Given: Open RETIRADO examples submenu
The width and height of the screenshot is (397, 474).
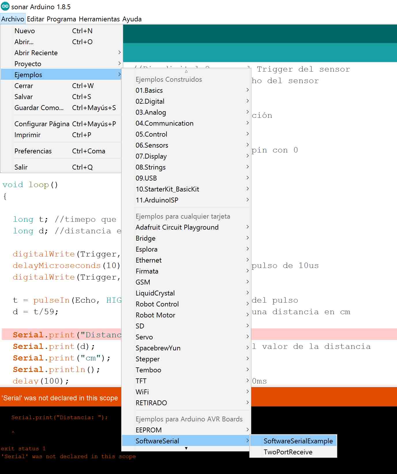Looking at the screenshot, I should pos(186,403).
